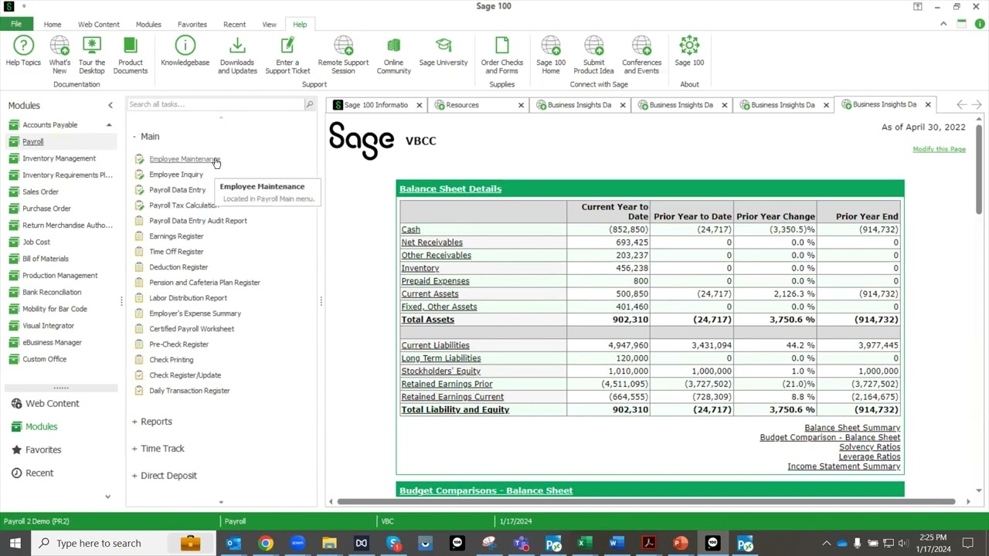Click the page horizontal scrollbar

click(x=647, y=502)
